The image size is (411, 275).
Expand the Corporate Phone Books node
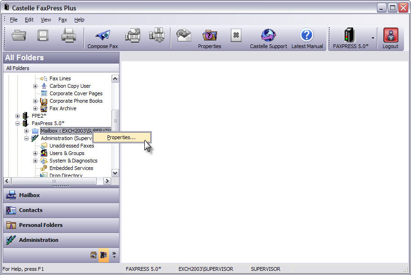pos(35,101)
